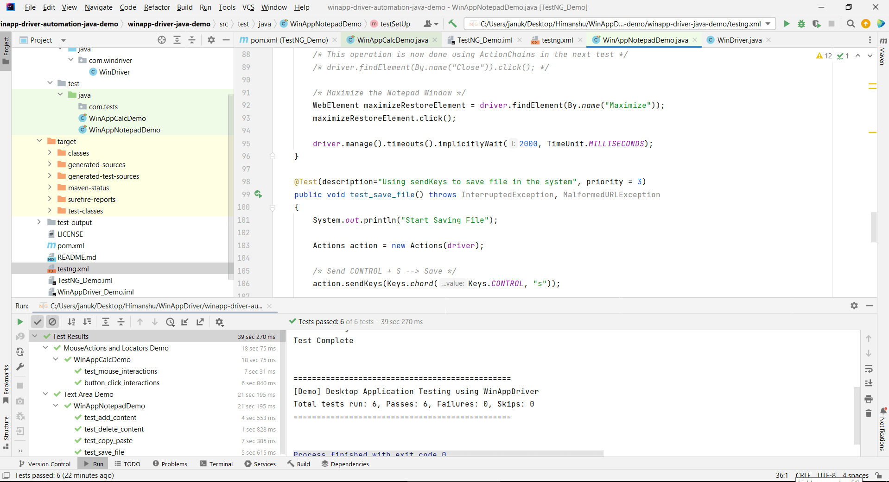Image resolution: width=889 pixels, height=482 pixels.
Task: Click the magnifier to Search Everywhere
Action: click(x=851, y=24)
